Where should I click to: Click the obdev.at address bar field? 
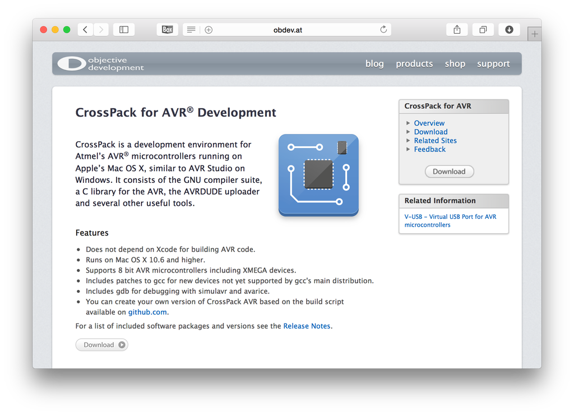[288, 30]
